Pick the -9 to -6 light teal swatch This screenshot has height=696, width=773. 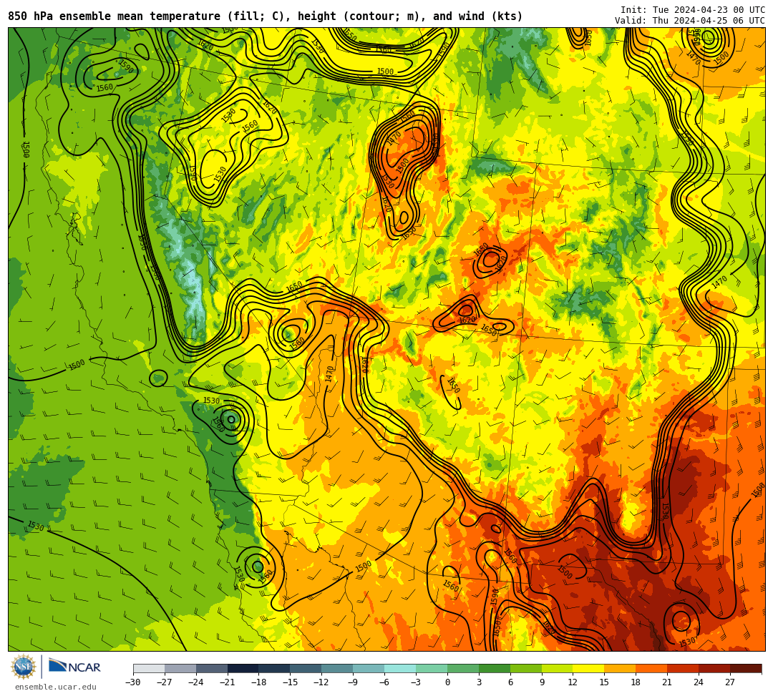pos(369,668)
